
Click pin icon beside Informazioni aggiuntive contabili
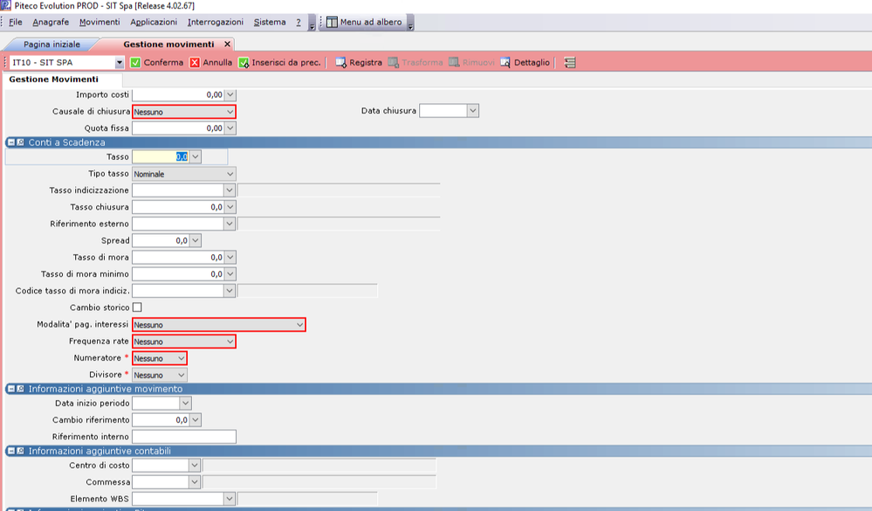(x=20, y=451)
